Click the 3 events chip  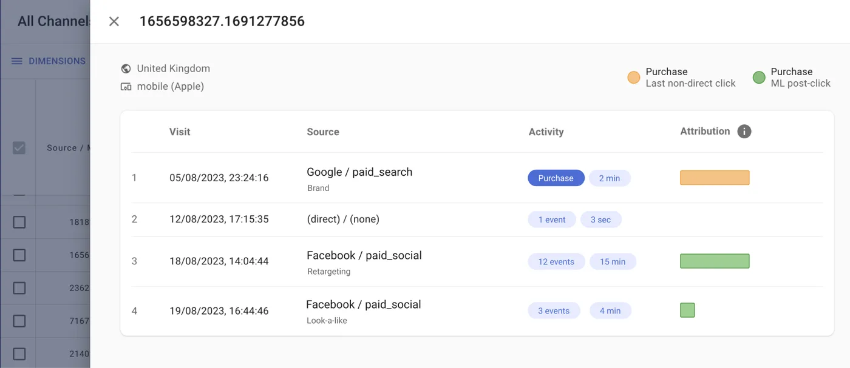pyautogui.click(x=554, y=311)
